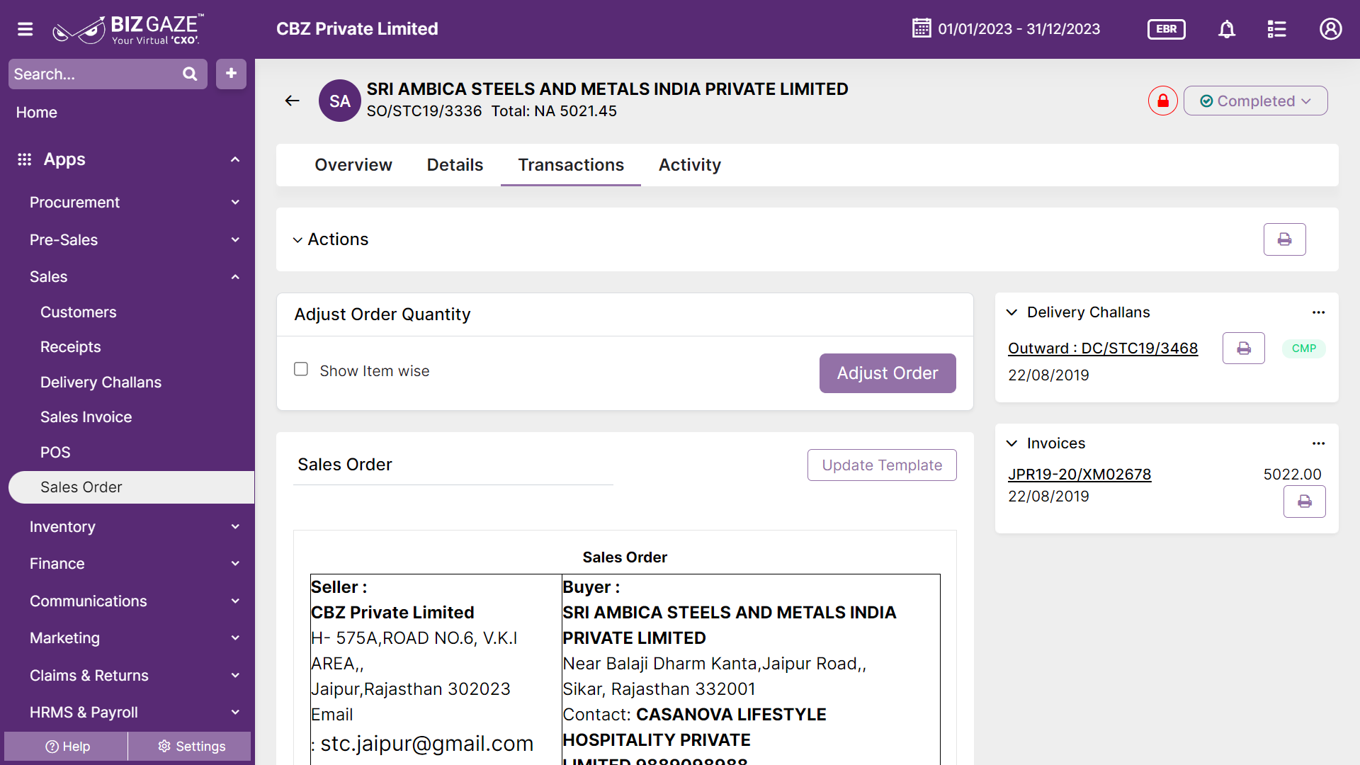Click the search magnifier icon
Screen dimensions: 1360x765
tap(190, 74)
